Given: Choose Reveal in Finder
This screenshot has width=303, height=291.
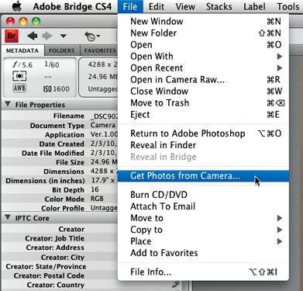Looking at the screenshot, I should pyautogui.click(x=203, y=145).
